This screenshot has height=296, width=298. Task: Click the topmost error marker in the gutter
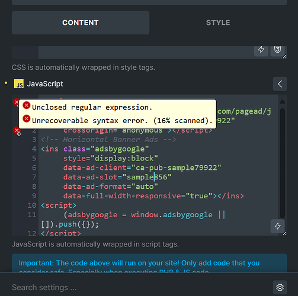16,102
